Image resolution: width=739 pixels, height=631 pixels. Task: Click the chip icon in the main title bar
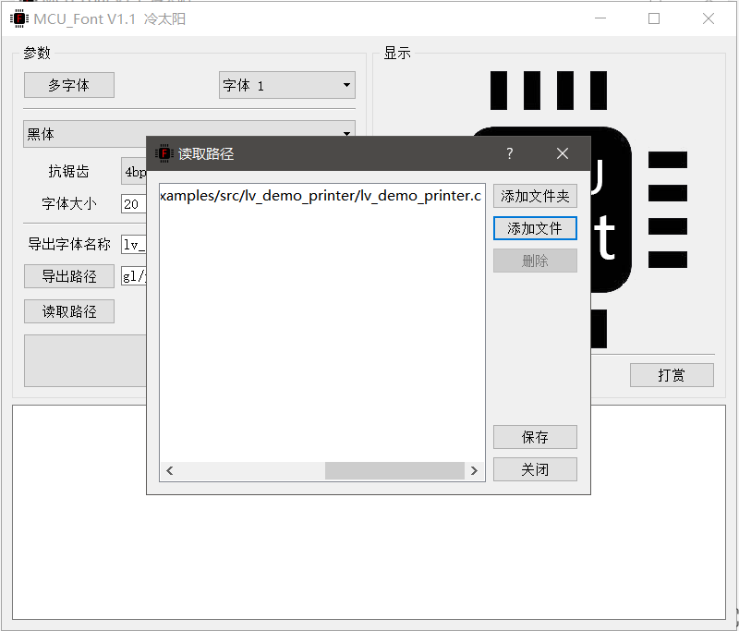coord(18,18)
